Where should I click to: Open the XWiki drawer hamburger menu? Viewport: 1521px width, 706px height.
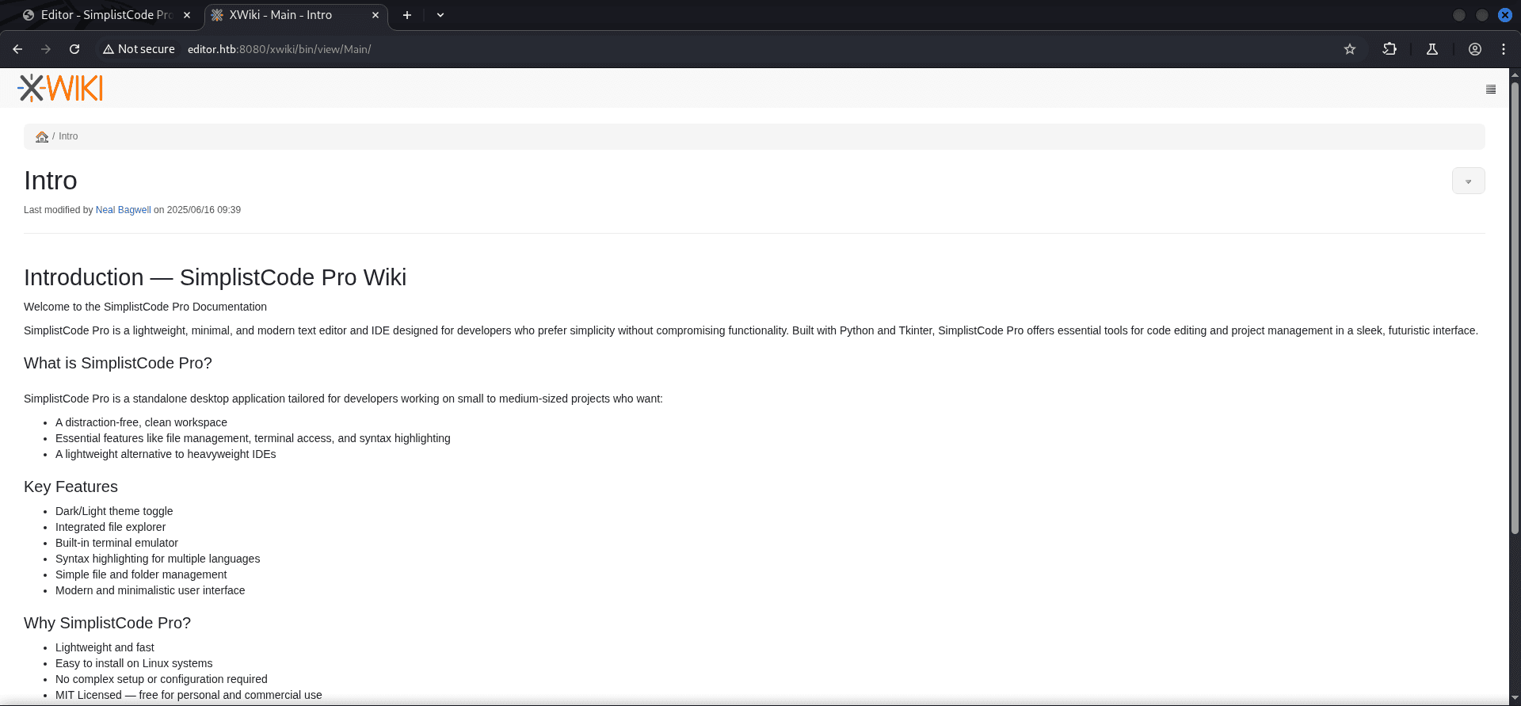[1490, 90]
